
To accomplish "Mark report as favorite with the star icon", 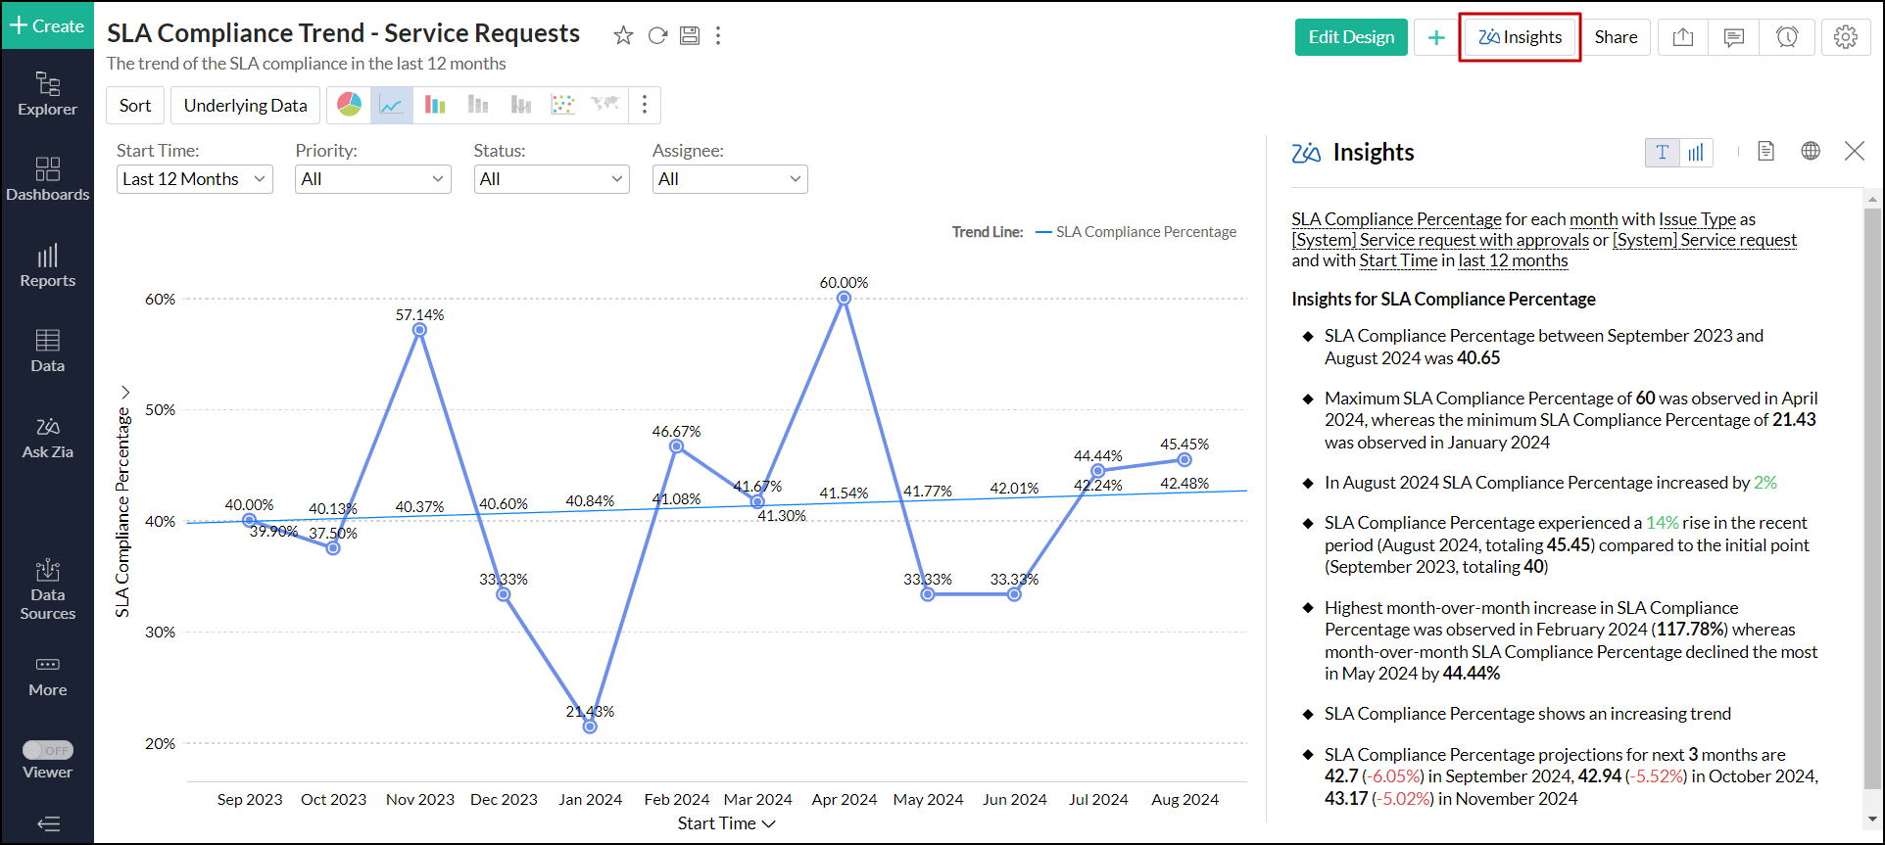I will pos(623,36).
